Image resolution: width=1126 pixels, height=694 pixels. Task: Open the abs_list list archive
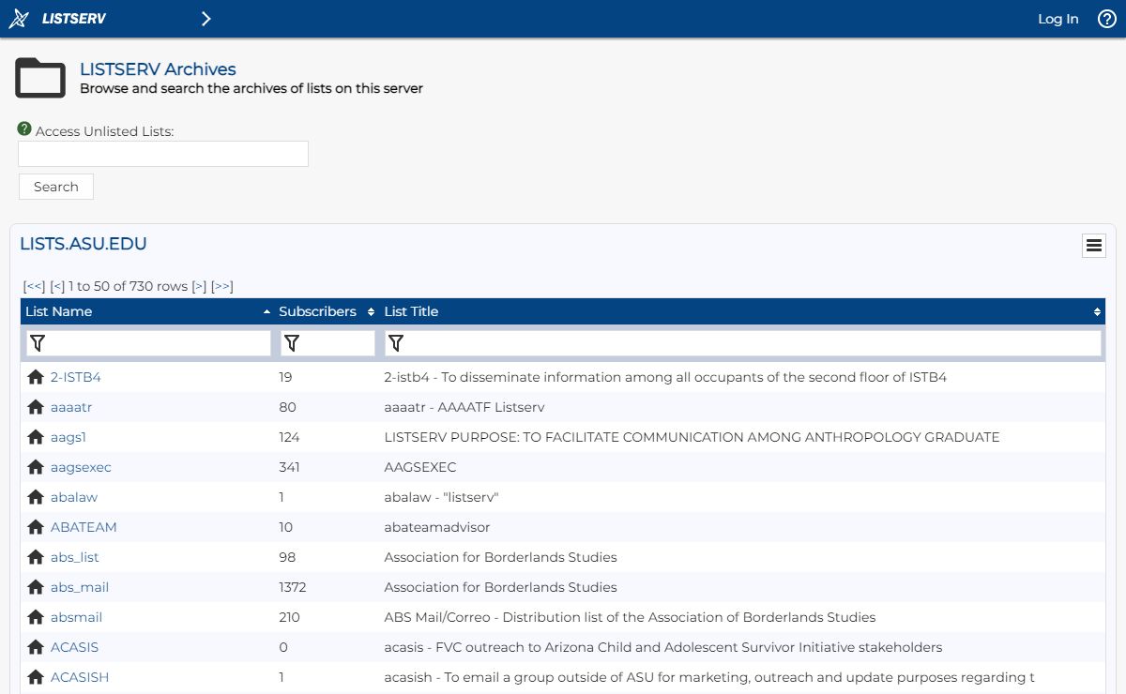pos(75,557)
